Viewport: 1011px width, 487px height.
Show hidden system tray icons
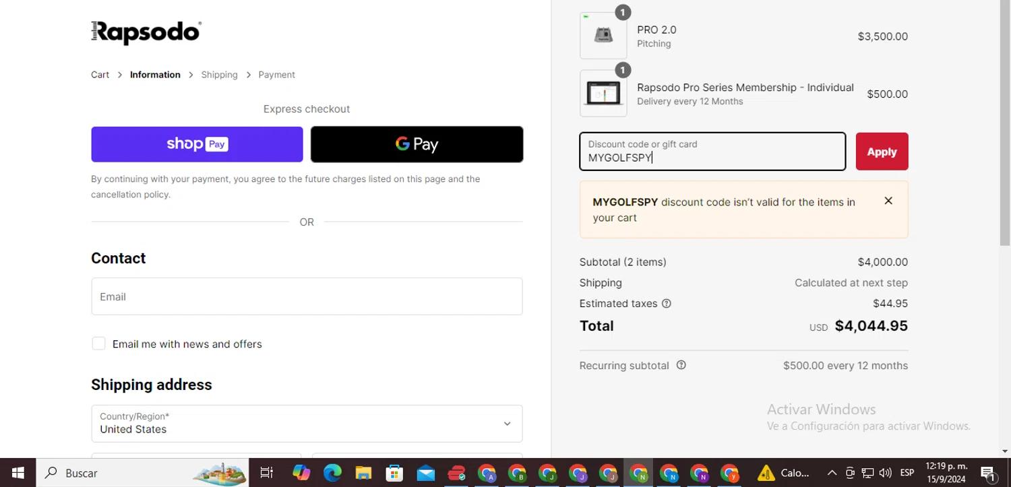tap(832, 473)
